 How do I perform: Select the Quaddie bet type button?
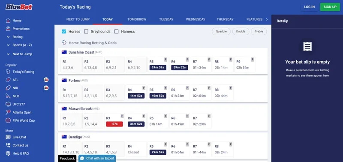click(x=221, y=31)
